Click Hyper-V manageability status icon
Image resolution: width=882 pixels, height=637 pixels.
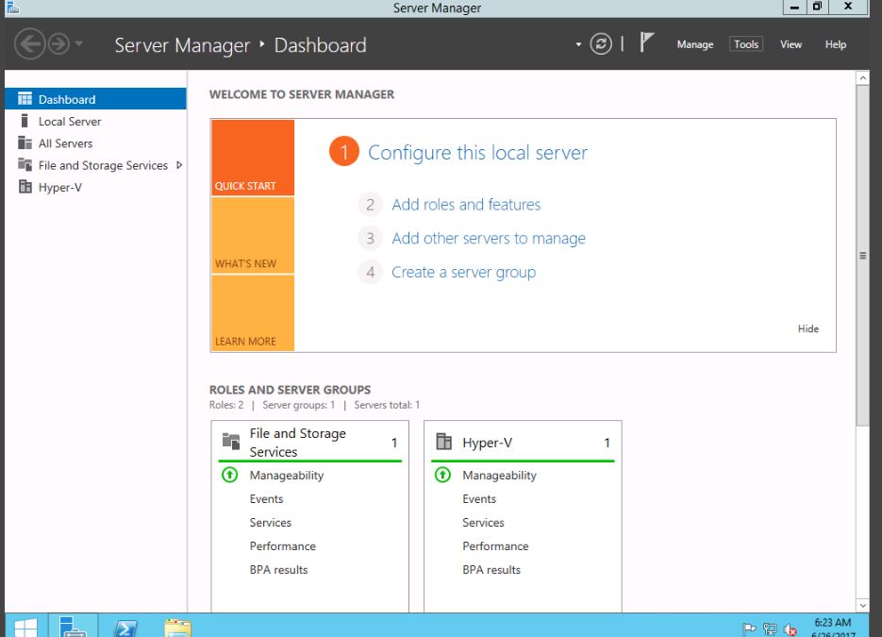point(442,475)
